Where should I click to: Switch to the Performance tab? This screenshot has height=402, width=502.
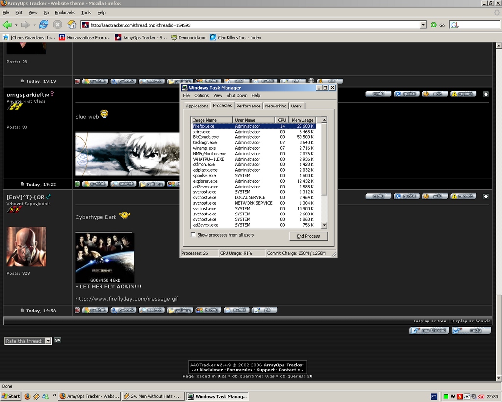[249, 106]
